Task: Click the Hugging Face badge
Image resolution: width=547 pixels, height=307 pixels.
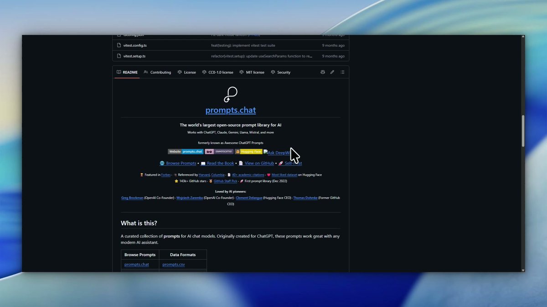Action: coord(248,151)
